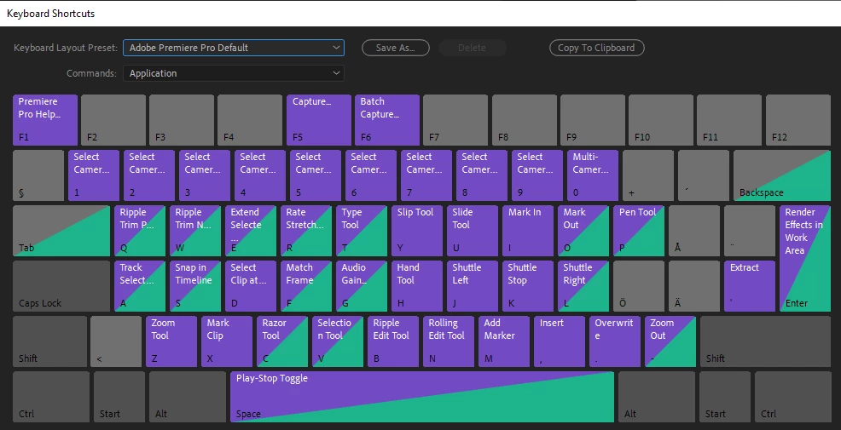Click the Extract key
Image resolution: width=841 pixels, height=430 pixels.
click(x=750, y=286)
